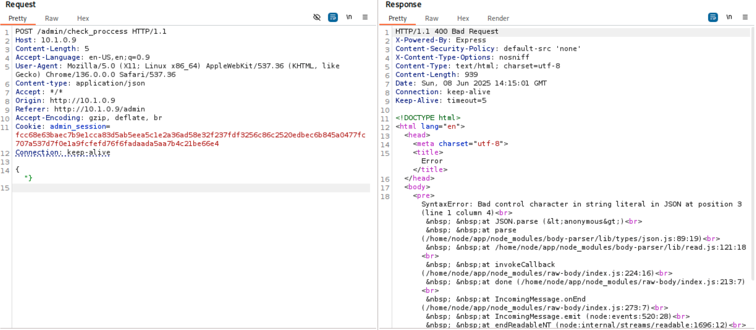The width and height of the screenshot is (756, 330).
Task: Click the Content-type: application/json header
Action: point(80,83)
